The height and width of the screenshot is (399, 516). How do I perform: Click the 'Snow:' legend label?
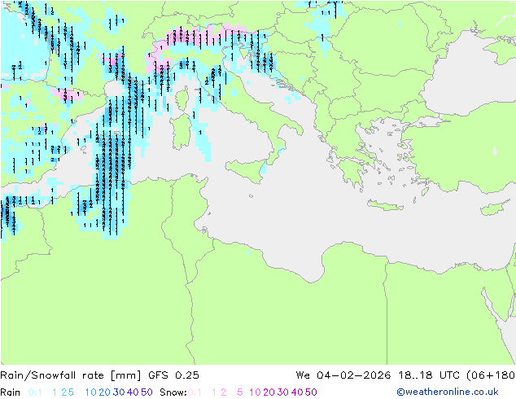click(x=173, y=392)
